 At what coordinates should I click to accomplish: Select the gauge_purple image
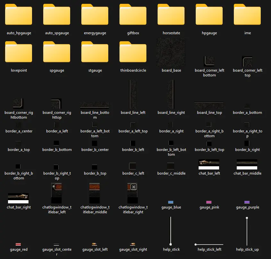(x=247, y=202)
